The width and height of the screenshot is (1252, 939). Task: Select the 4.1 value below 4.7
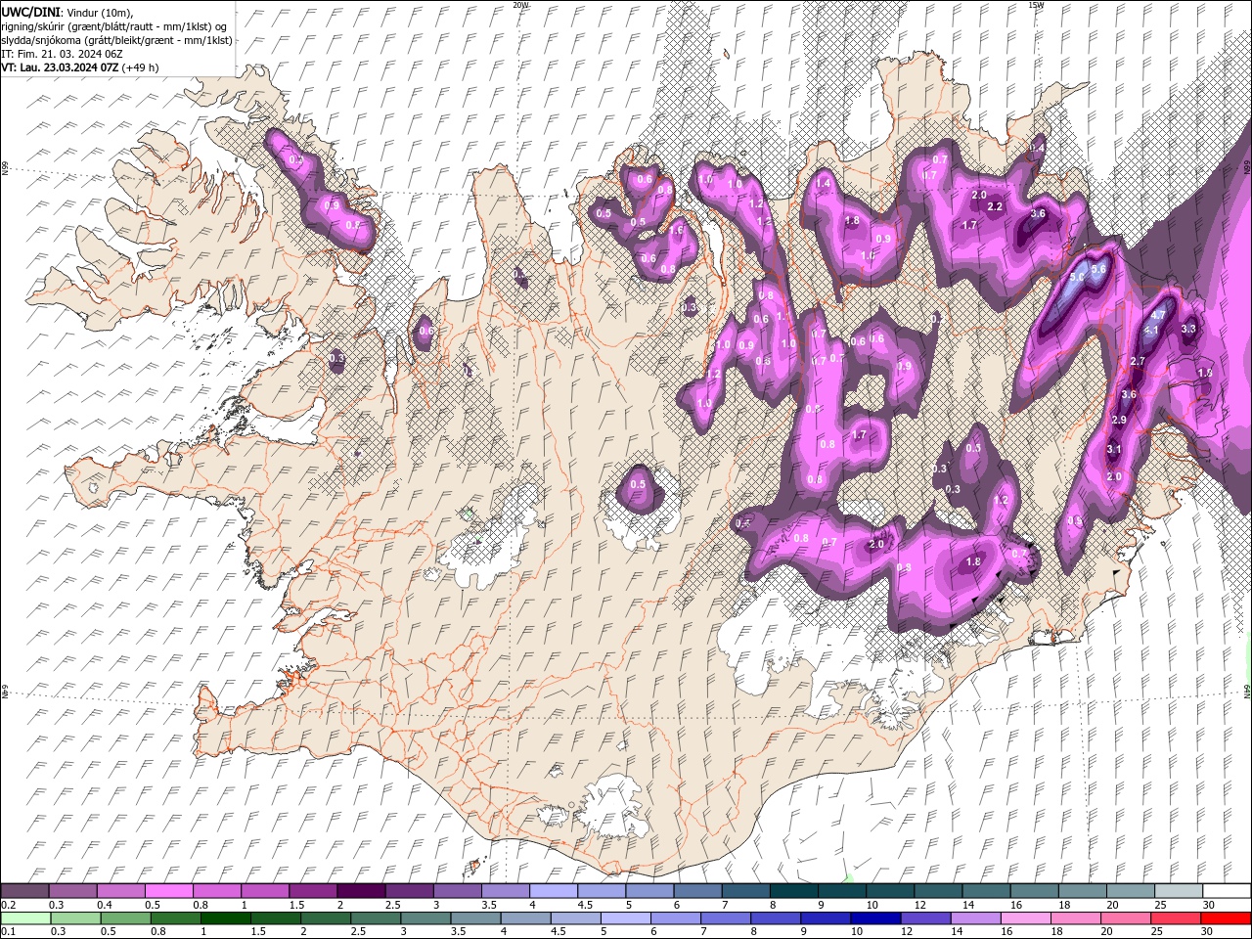tap(1151, 331)
